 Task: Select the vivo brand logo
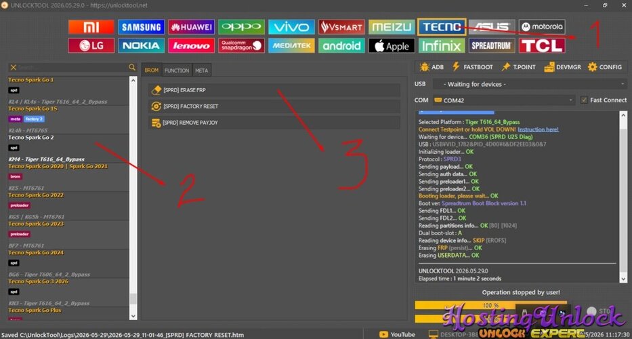click(x=291, y=27)
